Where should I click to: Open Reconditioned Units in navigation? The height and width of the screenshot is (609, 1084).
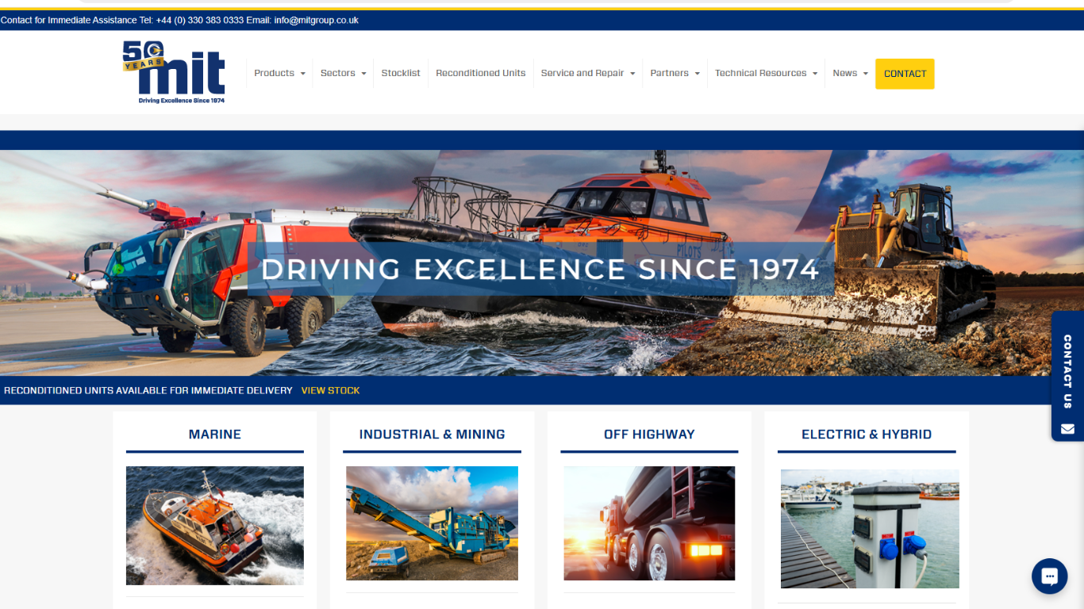pyautogui.click(x=480, y=73)
